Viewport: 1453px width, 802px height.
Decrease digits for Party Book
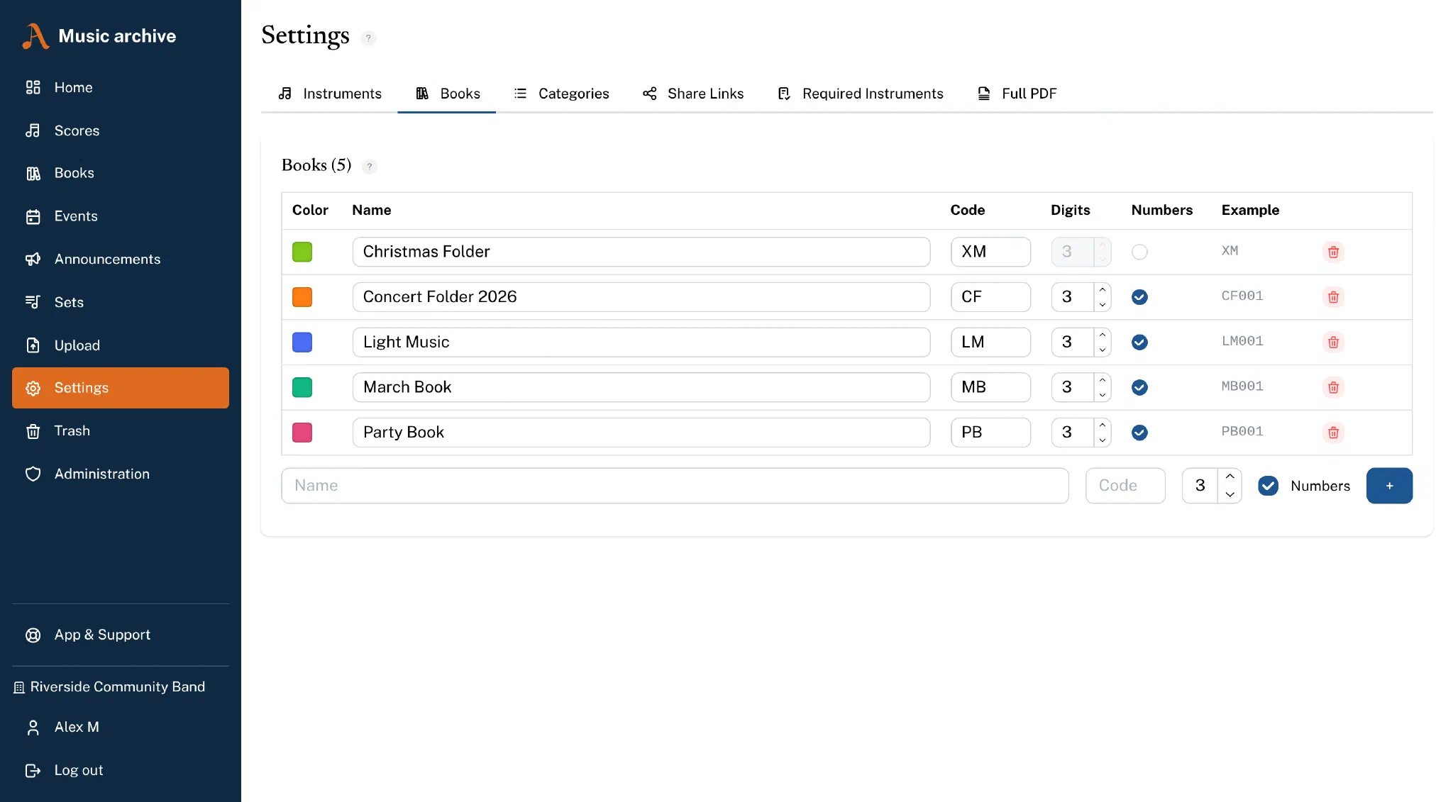[x=1103, y=440]
